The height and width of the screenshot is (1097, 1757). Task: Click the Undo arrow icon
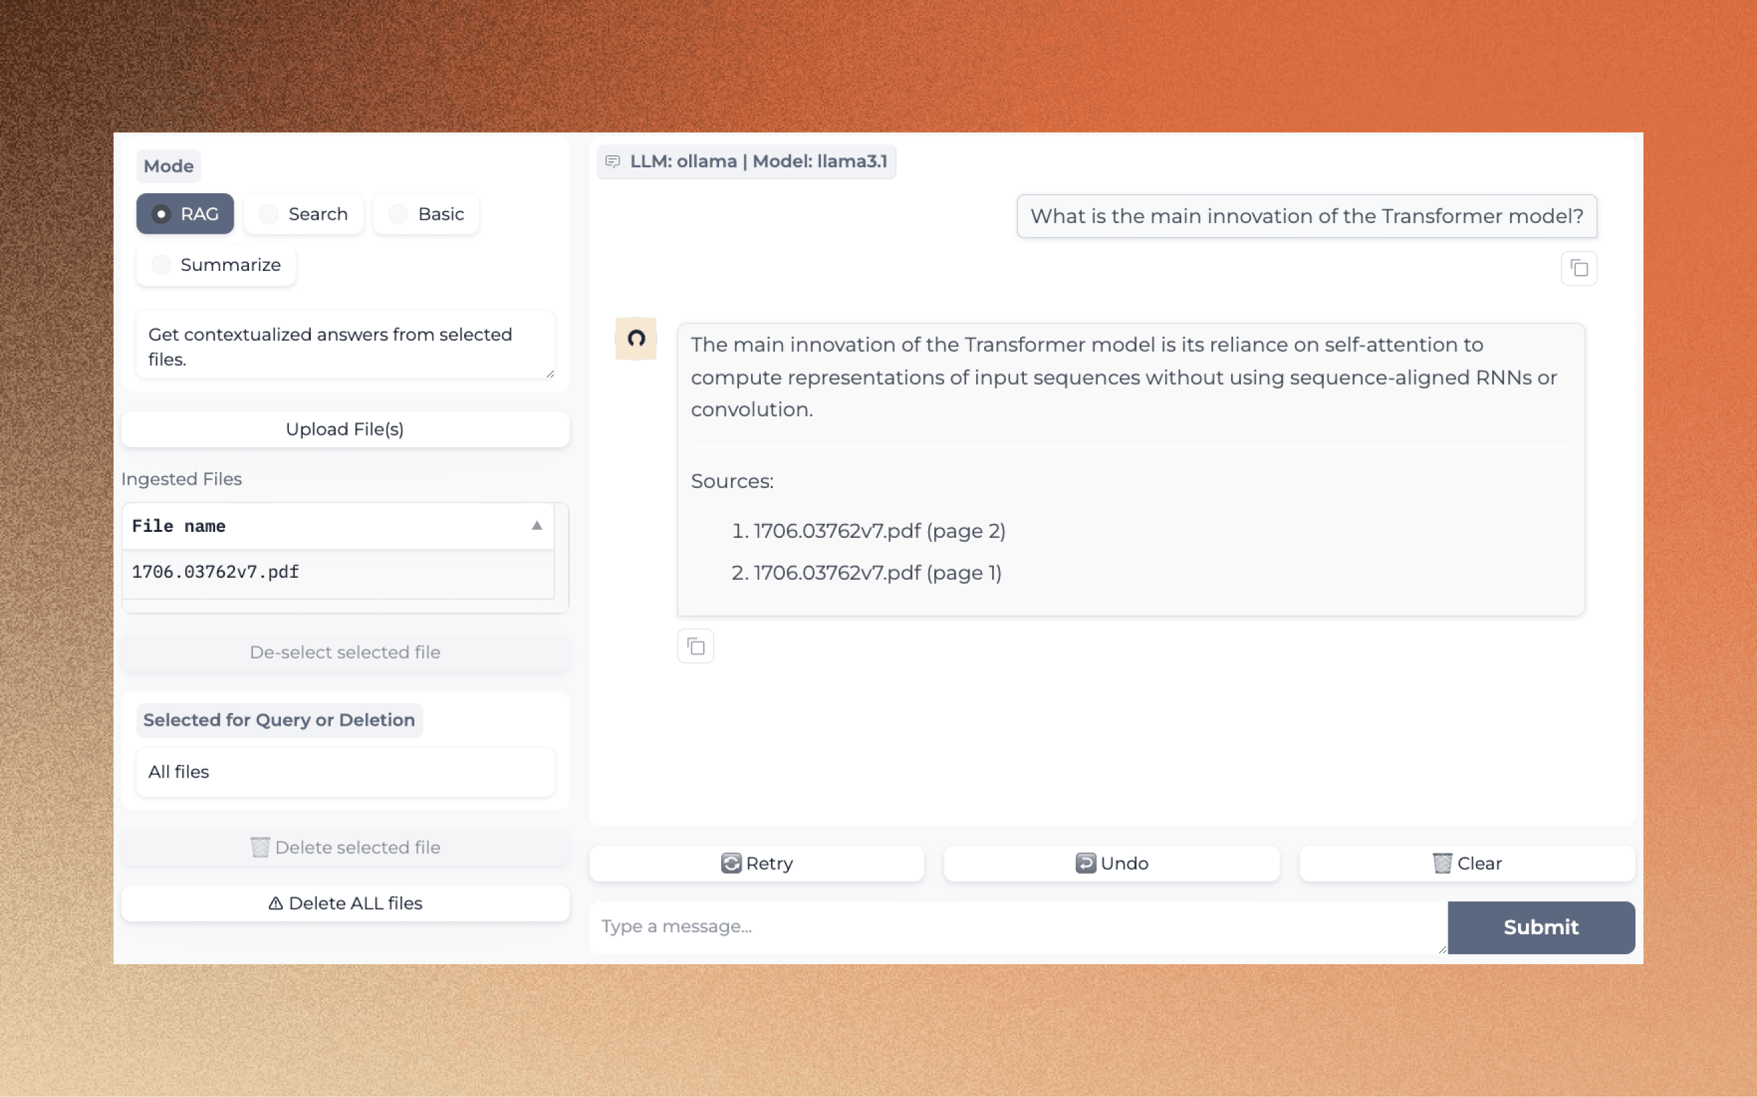1085,863
